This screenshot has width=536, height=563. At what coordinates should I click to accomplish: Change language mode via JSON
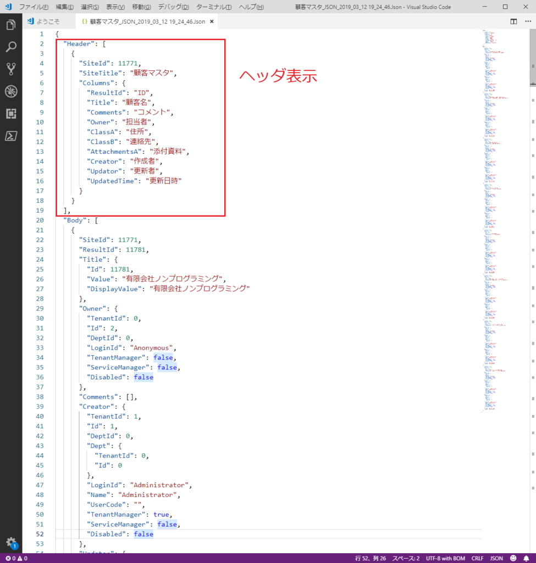coord(496,559)
